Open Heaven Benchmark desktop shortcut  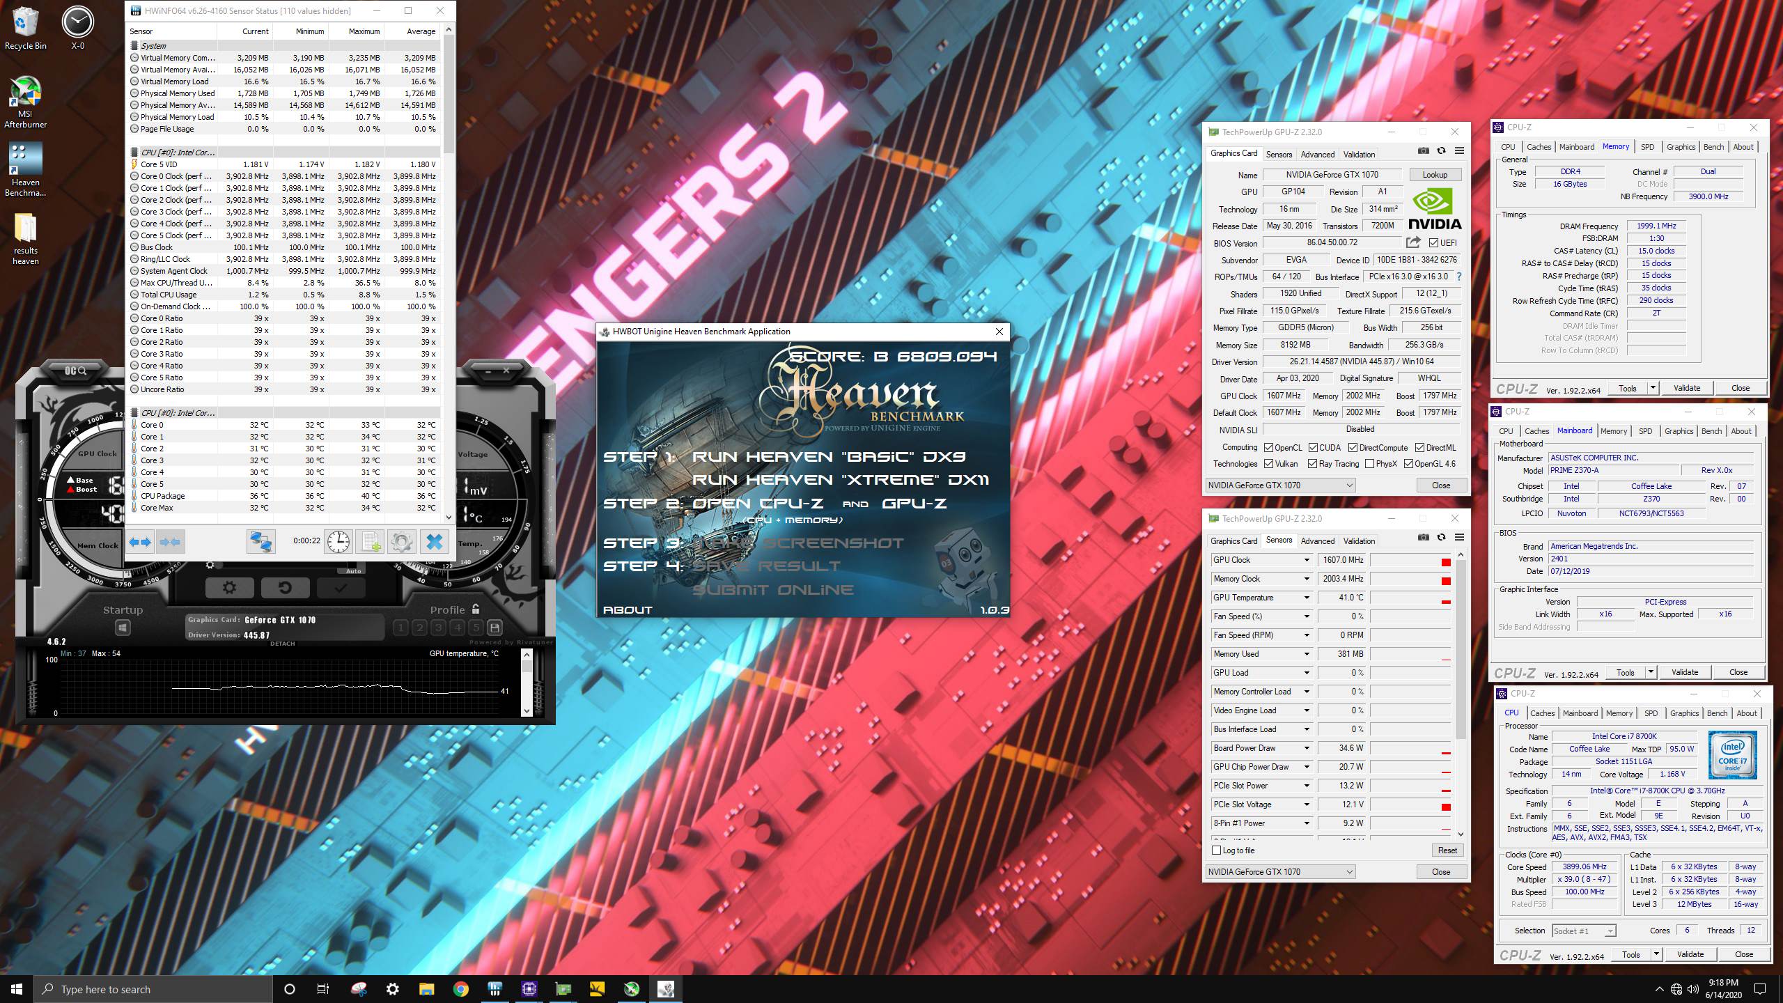pos(26,170)
